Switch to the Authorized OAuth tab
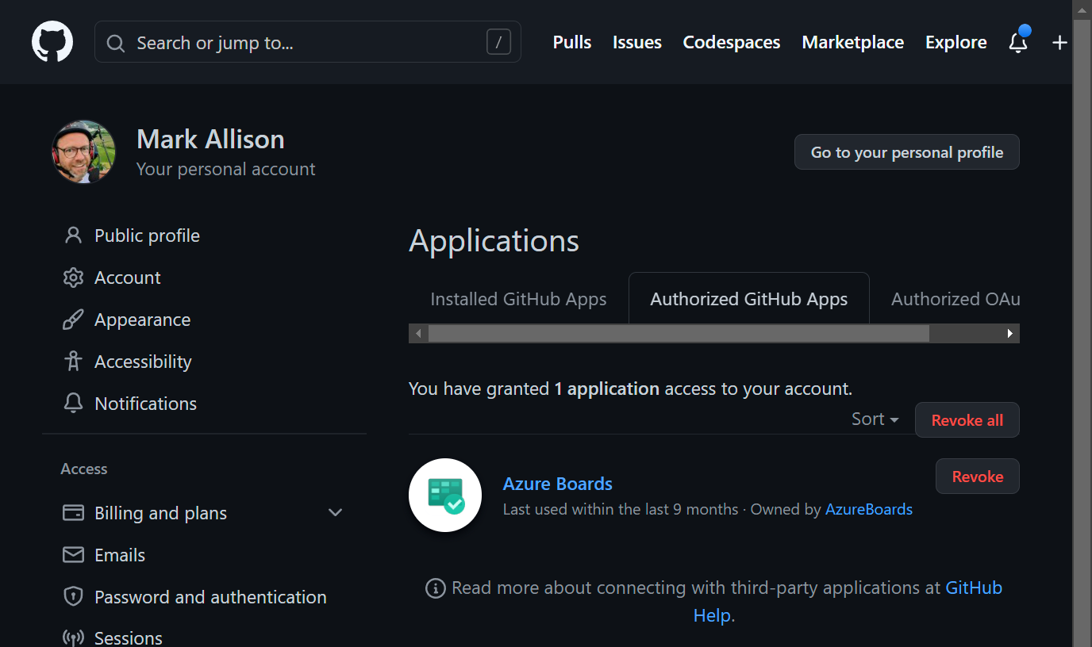 tap(955, 299)
